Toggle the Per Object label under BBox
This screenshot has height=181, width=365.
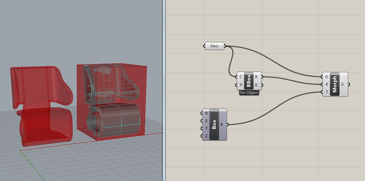tap(249, 93)
